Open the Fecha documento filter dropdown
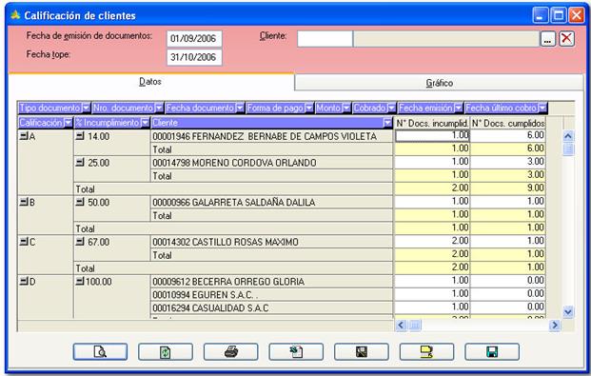This screenshot has width=591, height=376. click(240, 109)
